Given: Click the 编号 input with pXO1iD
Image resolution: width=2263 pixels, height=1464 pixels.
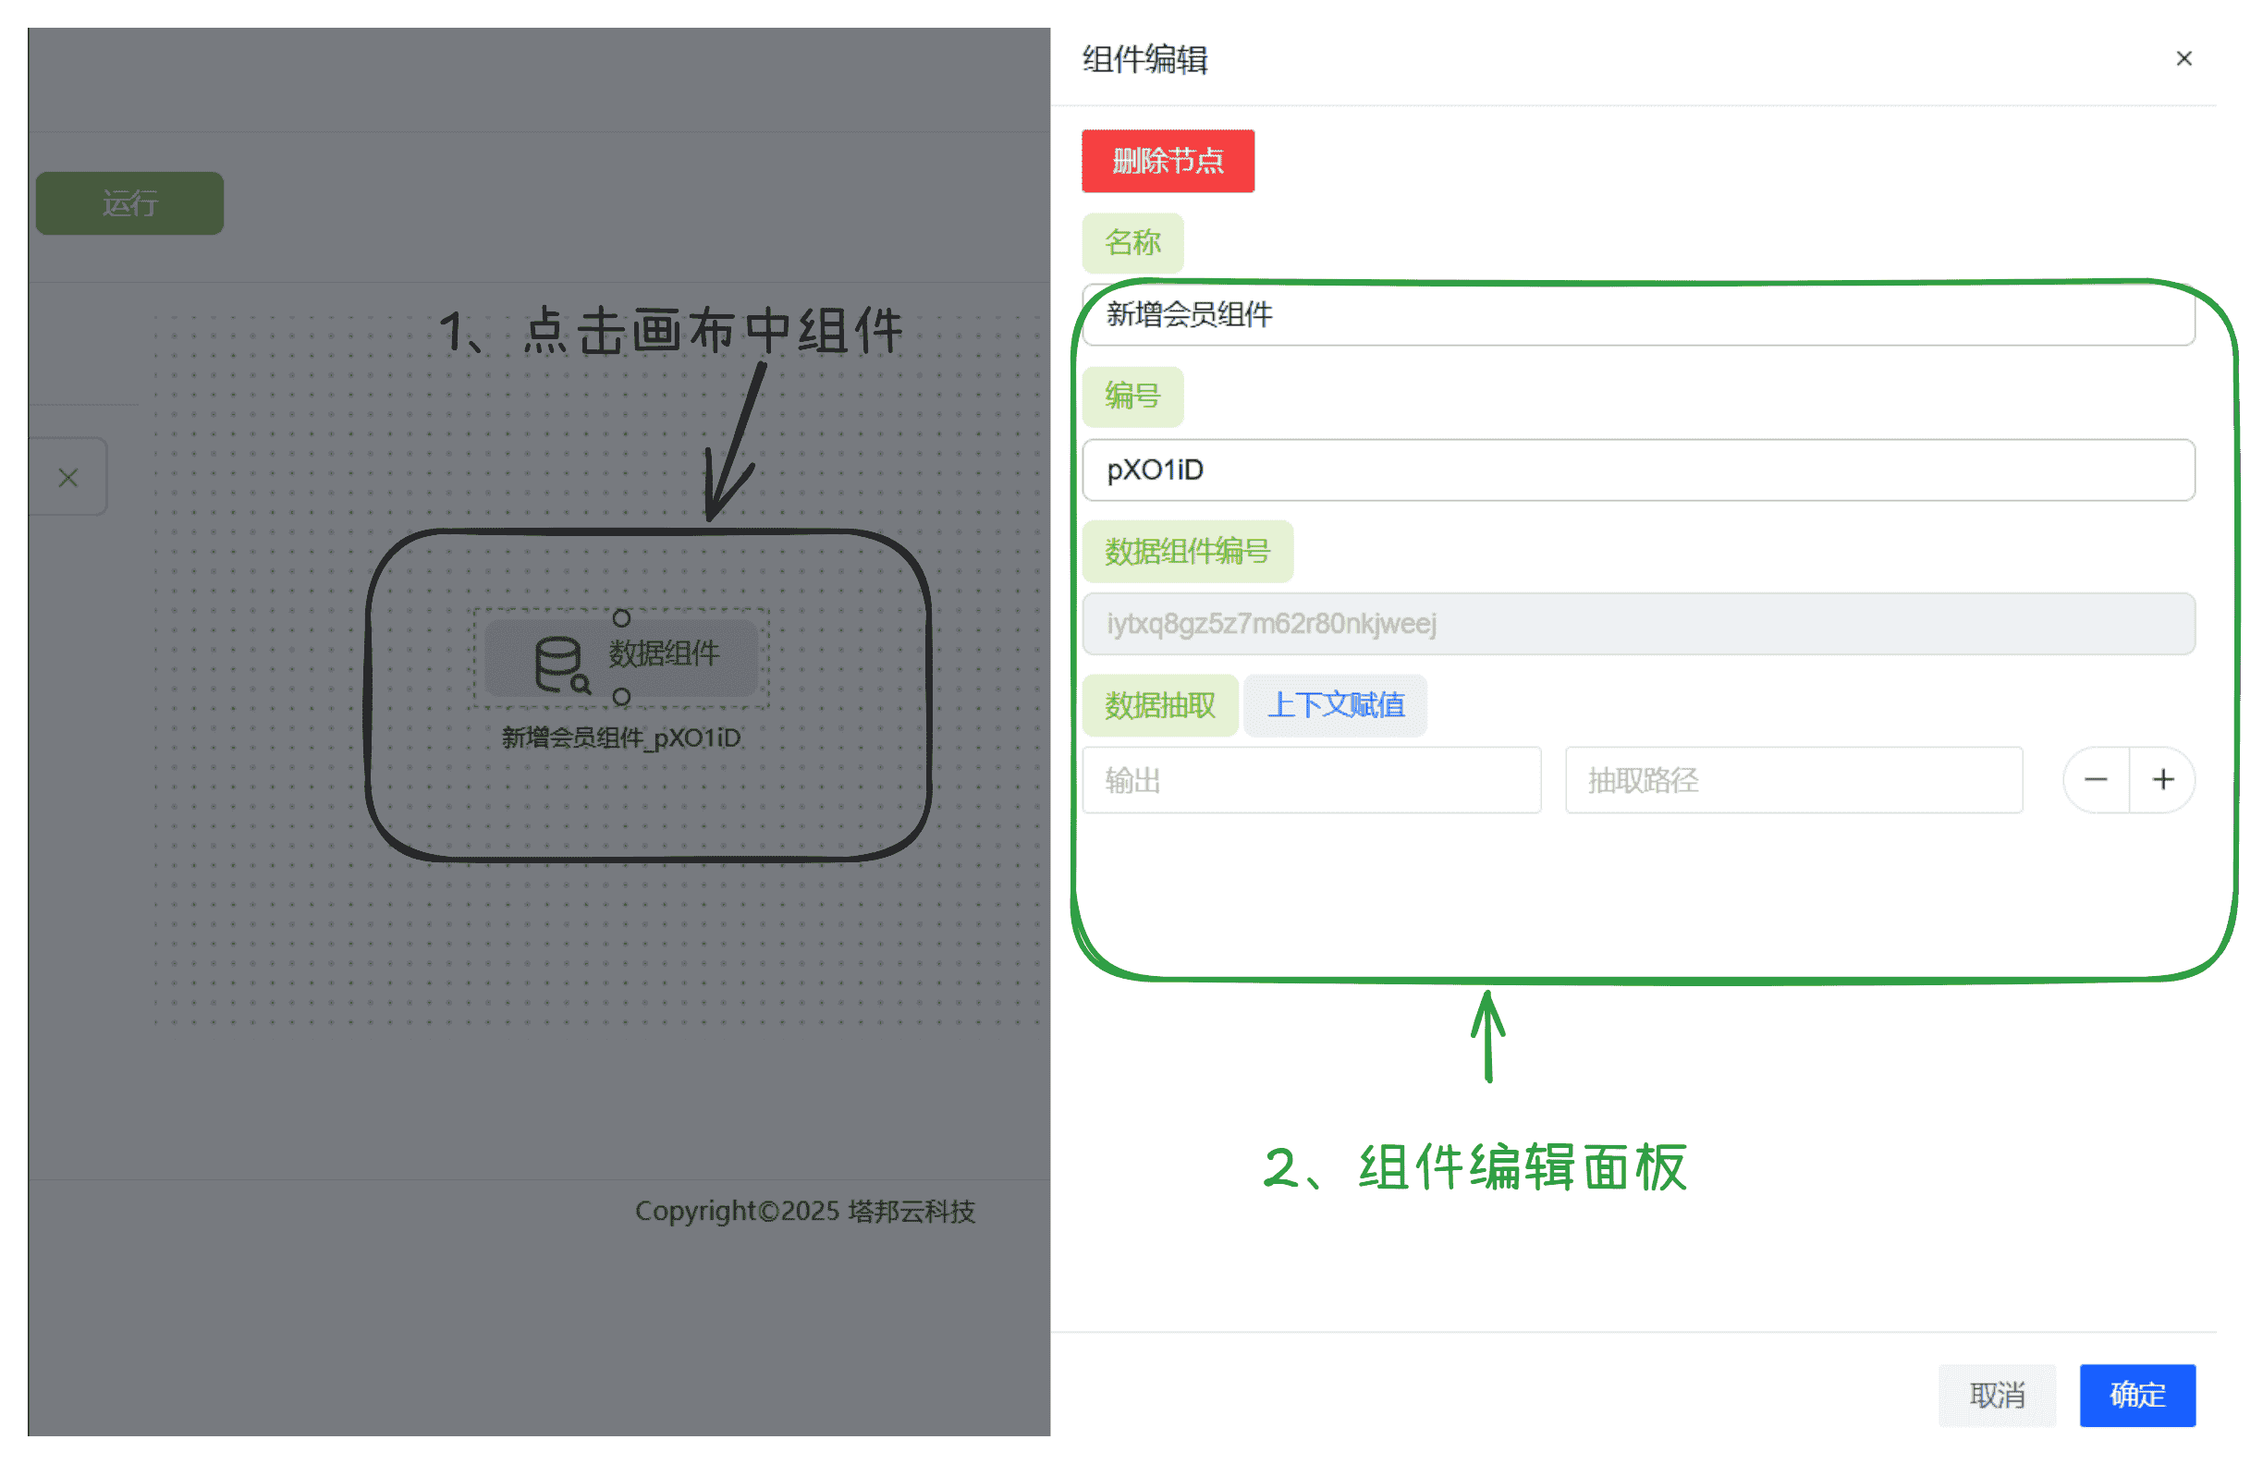Looking at the screenshot, I should (1637, 470).
